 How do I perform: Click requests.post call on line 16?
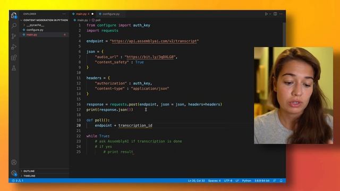[124, 105]
